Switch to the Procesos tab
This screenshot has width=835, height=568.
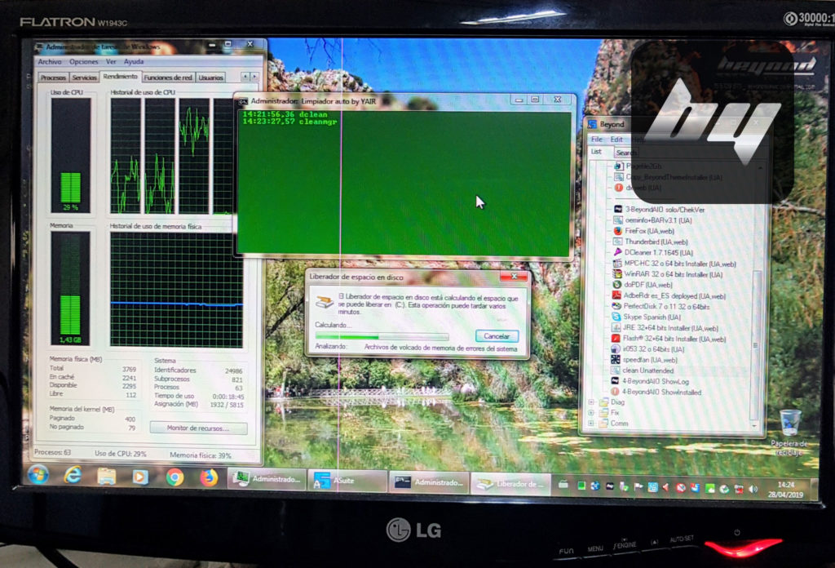[x=52, y=78]
